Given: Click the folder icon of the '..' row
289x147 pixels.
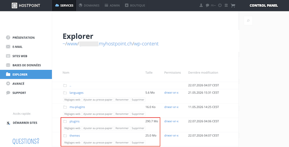Looking at the screenshot, I should coord(65,86).
